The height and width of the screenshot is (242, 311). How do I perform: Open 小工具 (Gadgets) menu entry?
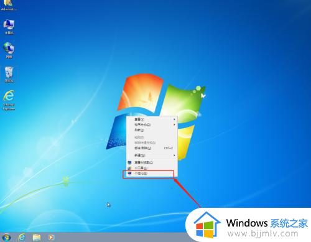tap(152, 168)
